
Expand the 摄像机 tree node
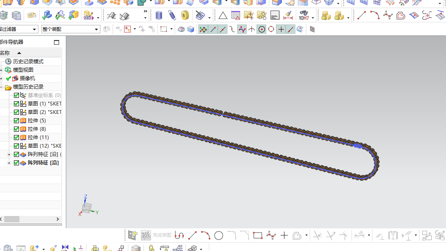(x=1, y=78)
